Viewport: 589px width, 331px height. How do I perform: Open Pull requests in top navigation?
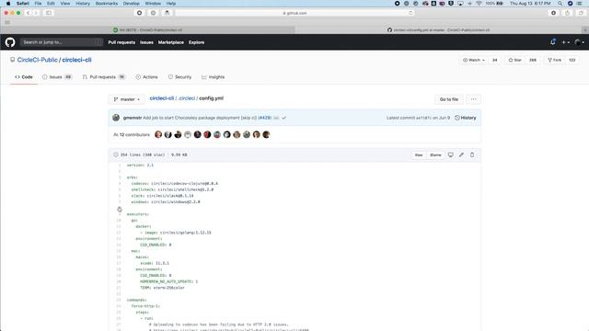coord(121,42)
